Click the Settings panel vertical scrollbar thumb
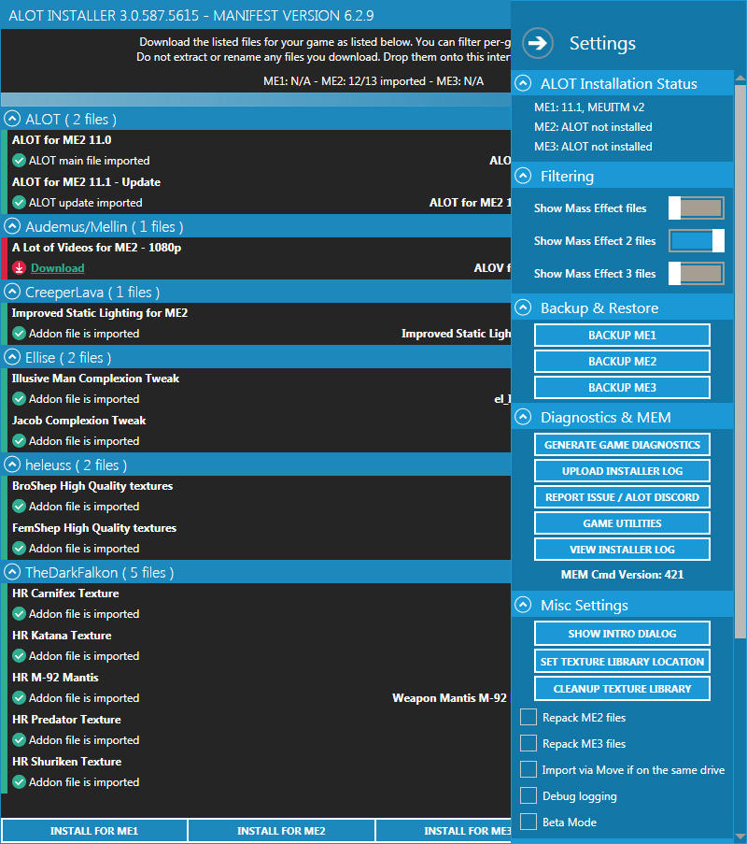 tap(740, 362)
